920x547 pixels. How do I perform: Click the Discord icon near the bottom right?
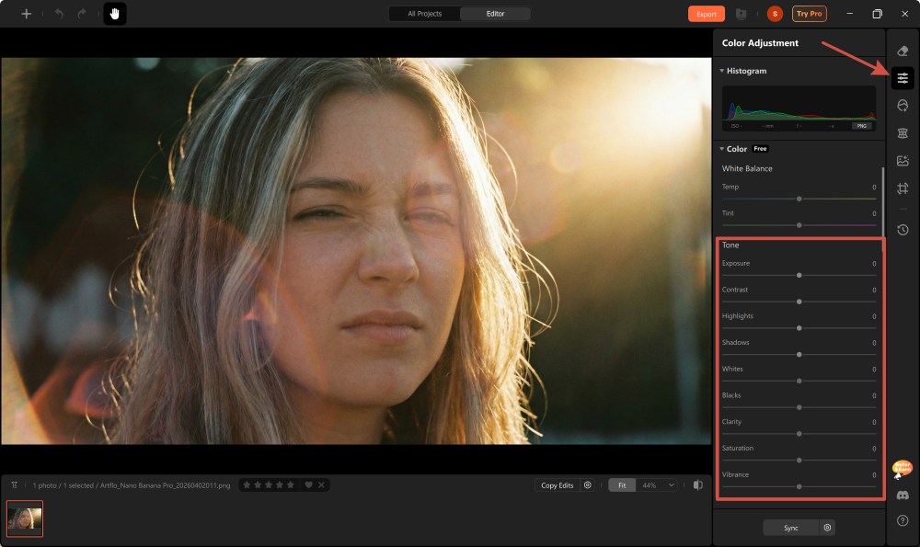pos(903,495)
